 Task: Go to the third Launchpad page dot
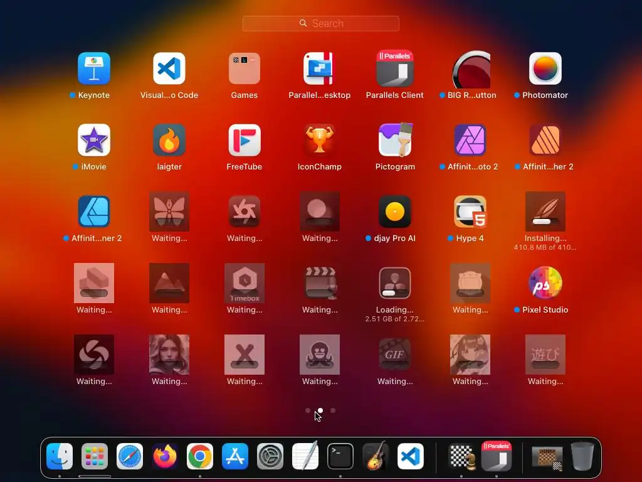click(x=333, y=410)
